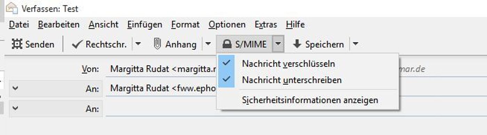Click the S/MIME lock button
The height and width of the screenshot is (135, 487).
pyautogui.click(x=245, y=44)
